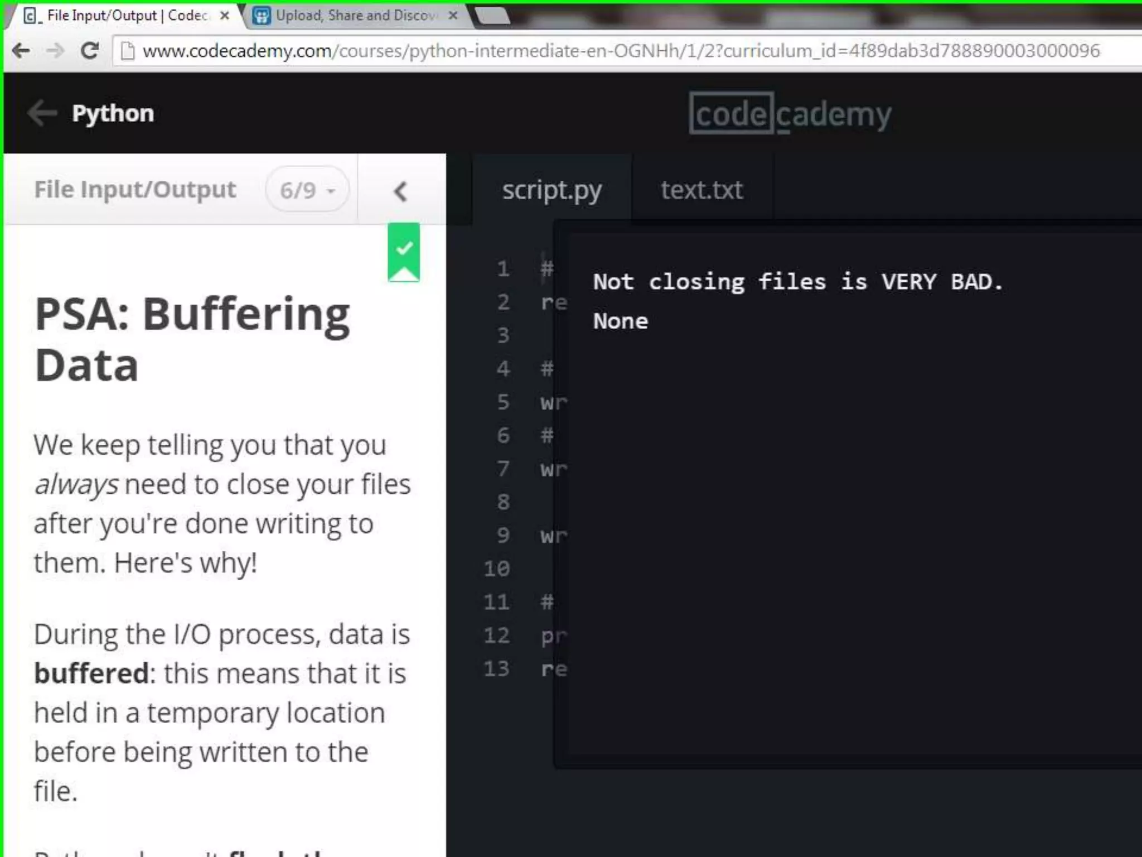The width and height of the screenshot is (1142, 857).
Task: Switch to File Input/Output Codecademy tab
Action: (x=126, y=16)
